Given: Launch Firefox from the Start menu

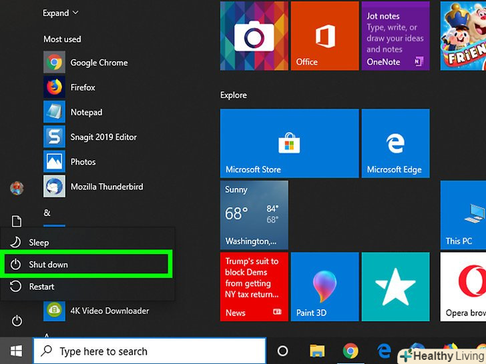Looking at the screenshot, I should [x=82, y=87].
